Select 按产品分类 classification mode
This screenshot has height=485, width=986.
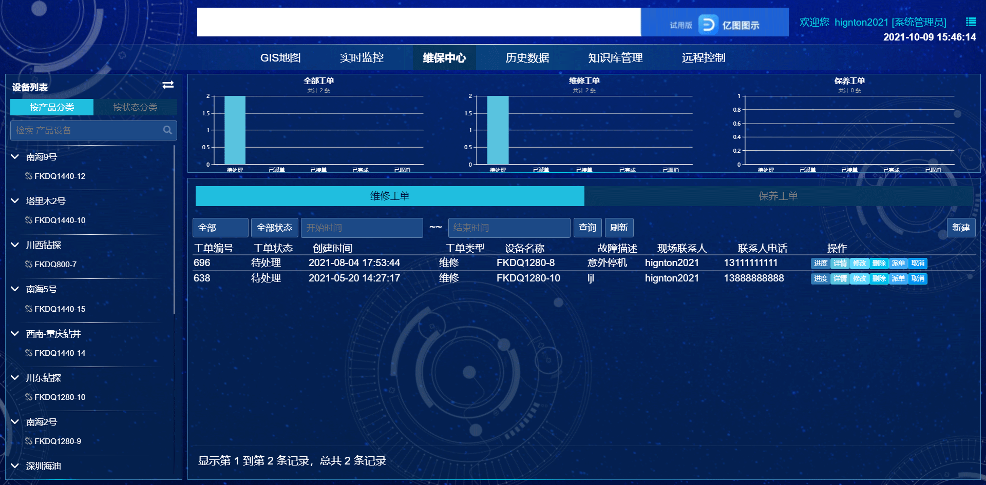(x=52, y=107)
